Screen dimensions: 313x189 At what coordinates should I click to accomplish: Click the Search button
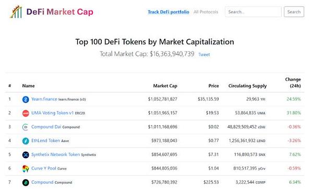point(294,12)
